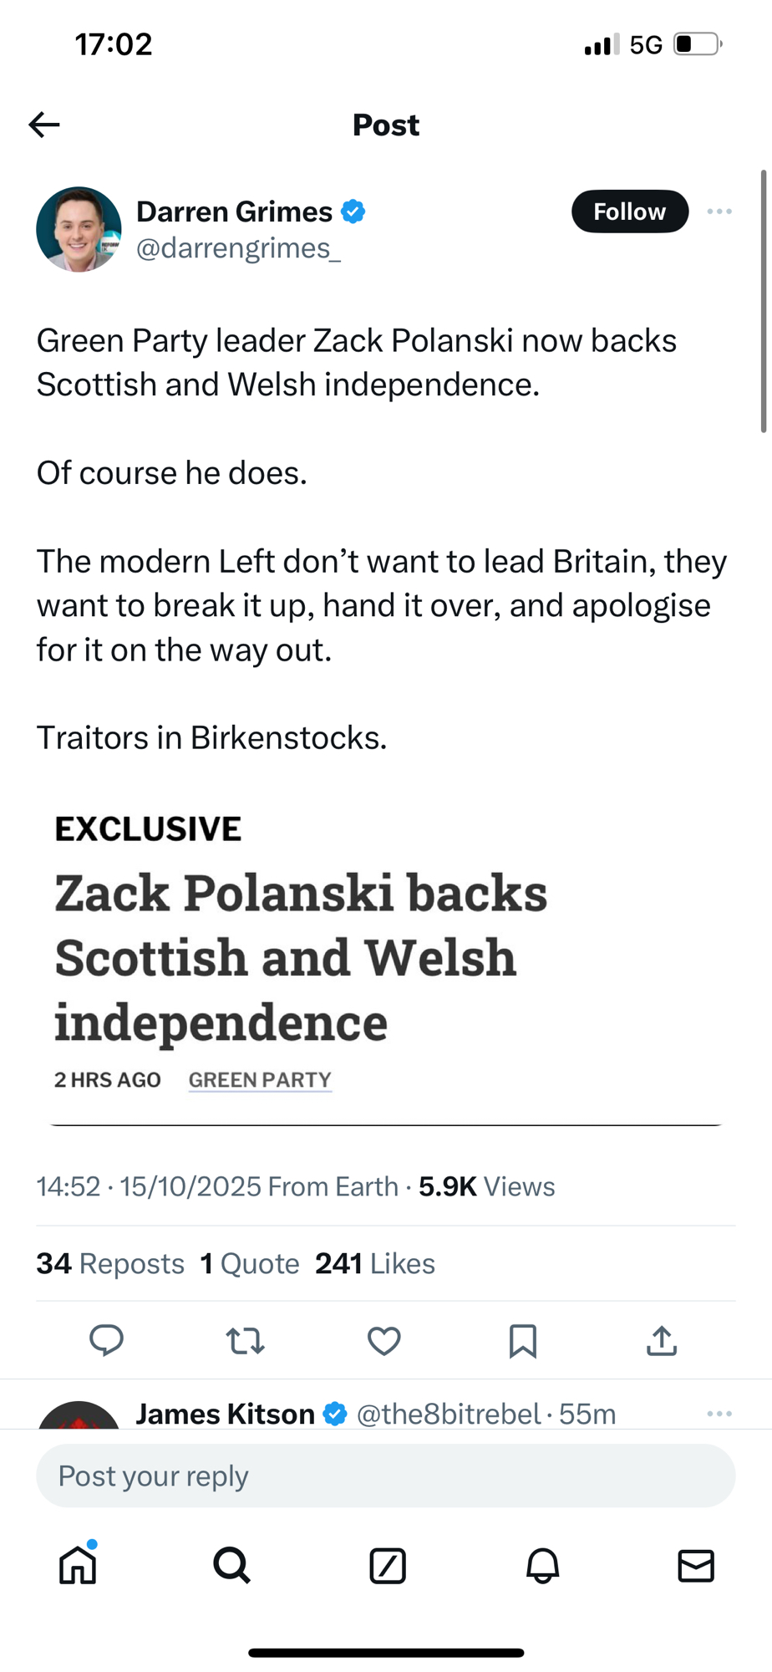
Task: Open the Grok slash icon tab
Action: tap(388, 1566)
